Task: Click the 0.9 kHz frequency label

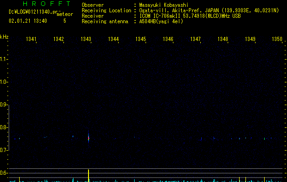Action: pyautogui.click(x=4, y=105)
